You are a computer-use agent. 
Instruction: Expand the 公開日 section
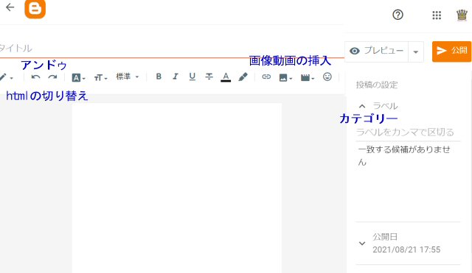[362, 244]
